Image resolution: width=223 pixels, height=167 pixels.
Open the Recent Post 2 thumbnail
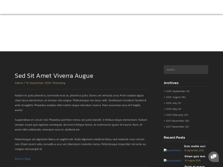click(173, 161)
